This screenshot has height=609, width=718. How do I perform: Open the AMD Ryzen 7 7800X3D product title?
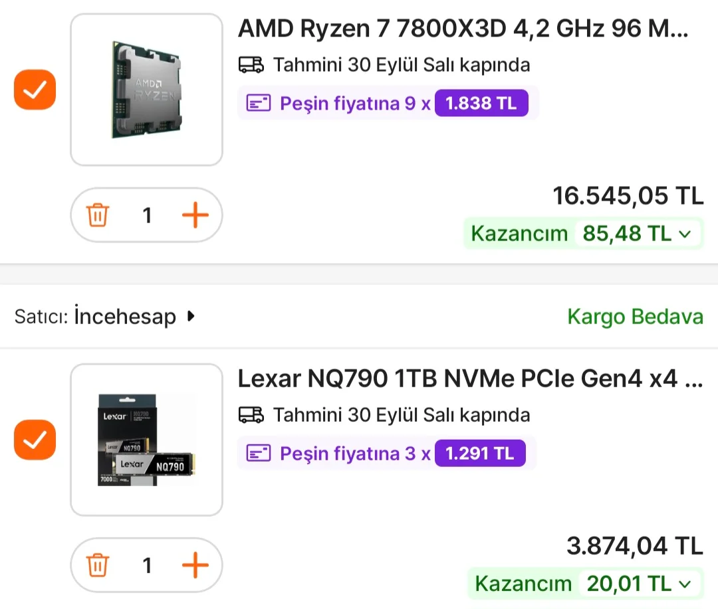[x=463, y=29]
